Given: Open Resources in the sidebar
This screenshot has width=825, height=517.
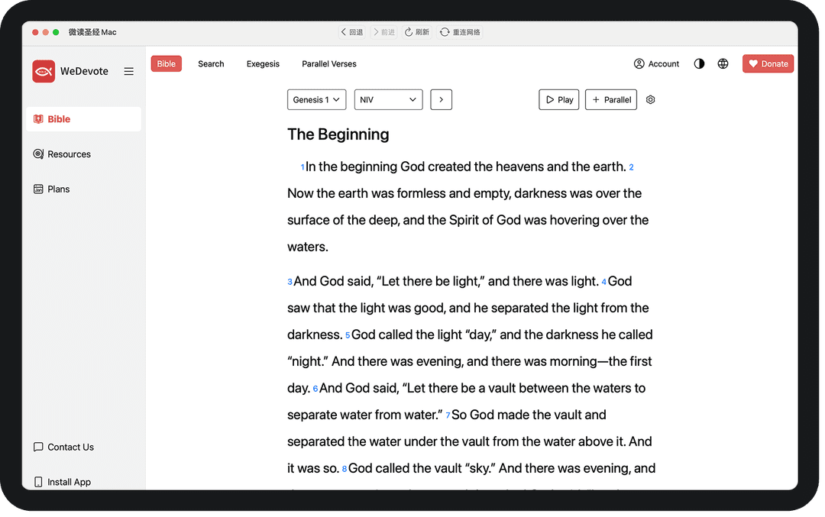Looking at the screenshot, I should tap(69, 154).
